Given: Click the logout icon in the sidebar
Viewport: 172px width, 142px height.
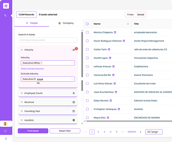Looking at the screenshot, I should (5, 131).
